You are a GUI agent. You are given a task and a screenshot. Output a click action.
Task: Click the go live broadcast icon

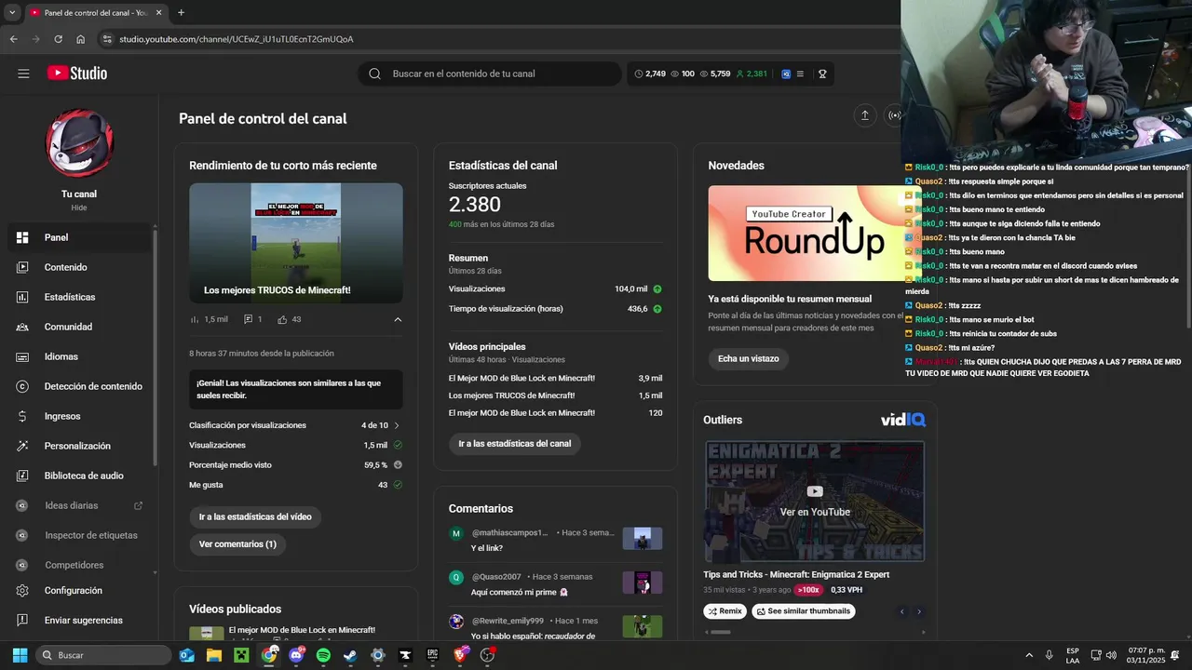pos(894,115)
